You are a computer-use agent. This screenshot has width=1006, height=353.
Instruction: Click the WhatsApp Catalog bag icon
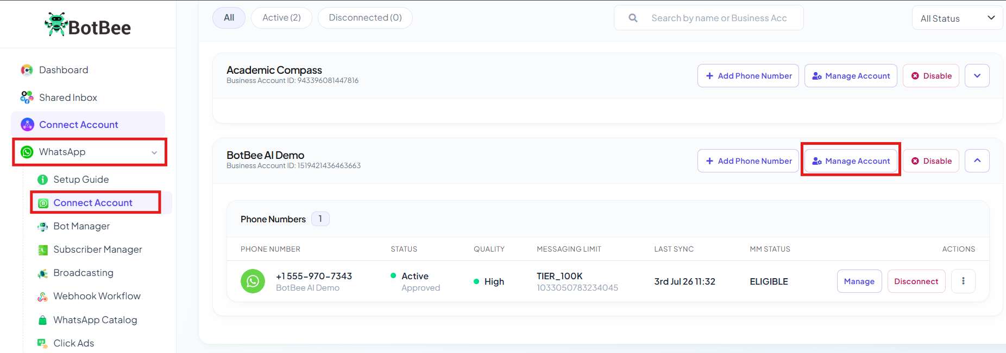[42, 320]
